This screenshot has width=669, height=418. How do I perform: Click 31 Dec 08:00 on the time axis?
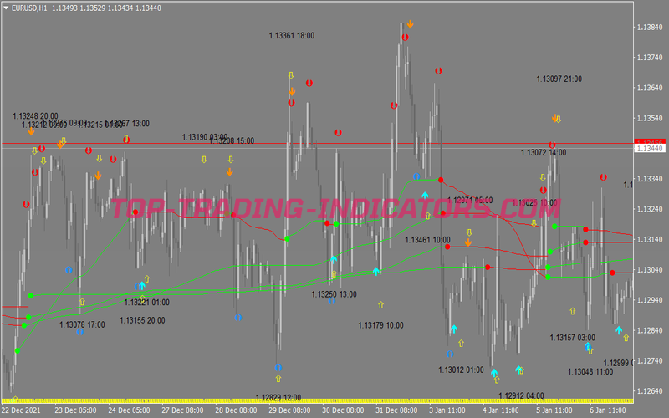[x=396, y=410]
